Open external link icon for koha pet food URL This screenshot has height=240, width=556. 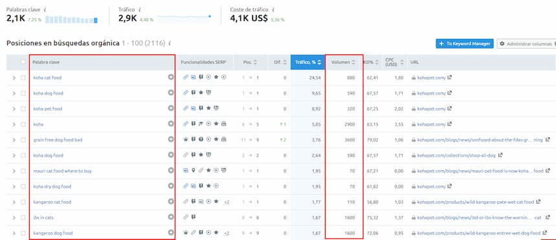[x=449, y=109]
